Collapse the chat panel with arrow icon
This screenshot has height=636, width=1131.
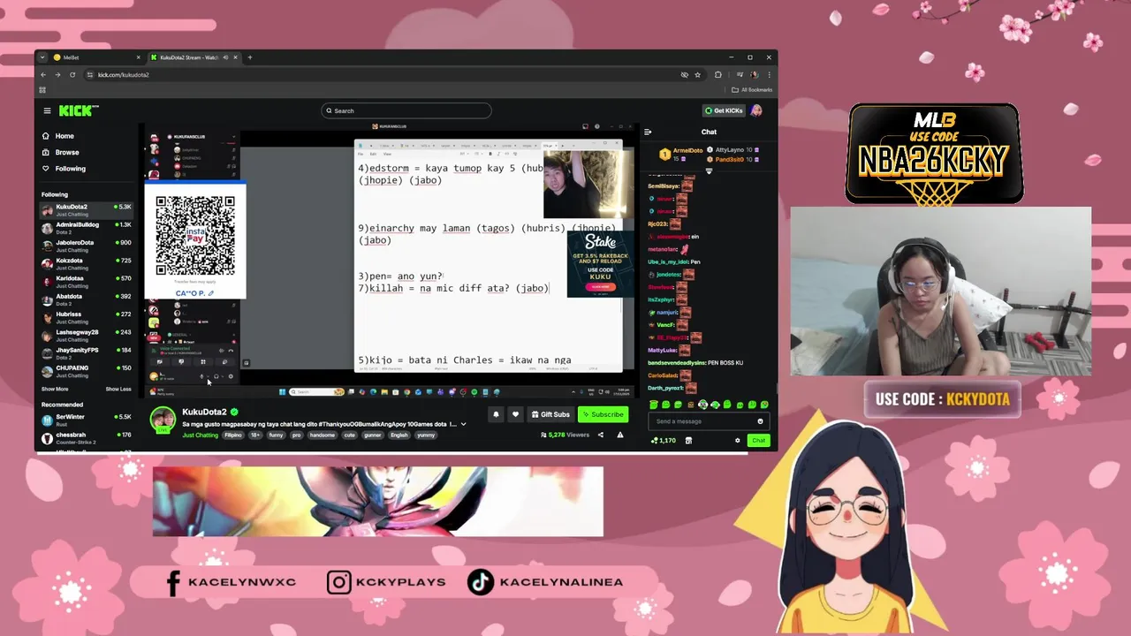click(x=648, y=132)
